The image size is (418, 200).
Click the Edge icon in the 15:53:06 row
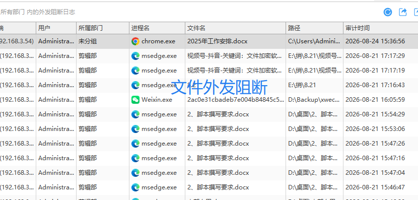(135, 129)
